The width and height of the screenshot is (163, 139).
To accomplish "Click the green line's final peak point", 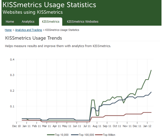I will pyautogui.click(x=151, y=70).
